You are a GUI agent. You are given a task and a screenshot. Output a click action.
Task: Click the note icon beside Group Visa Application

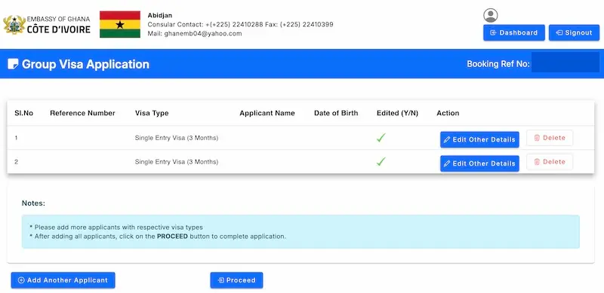pos(13,64)
